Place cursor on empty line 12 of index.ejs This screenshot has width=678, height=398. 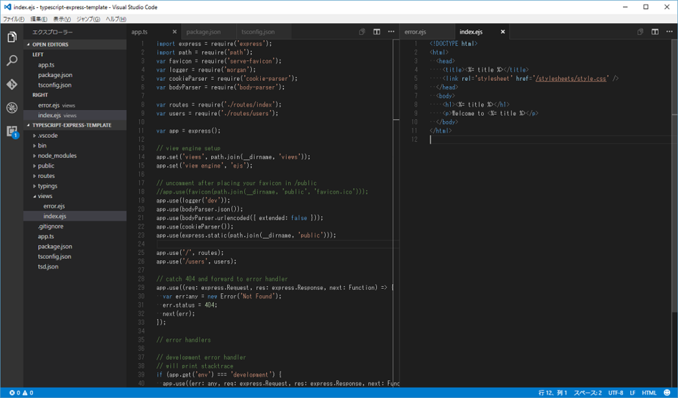coord(549,139)
